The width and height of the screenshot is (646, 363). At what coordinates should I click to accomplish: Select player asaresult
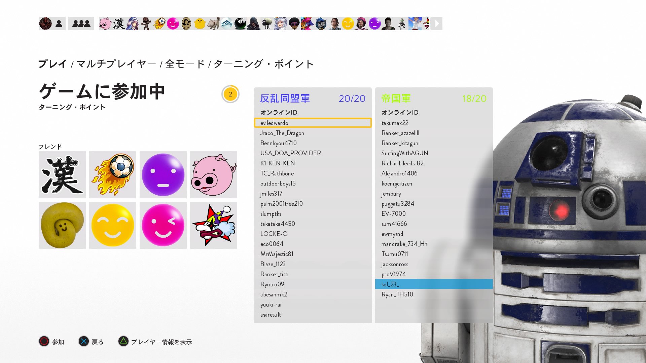[x=313, y=315]
